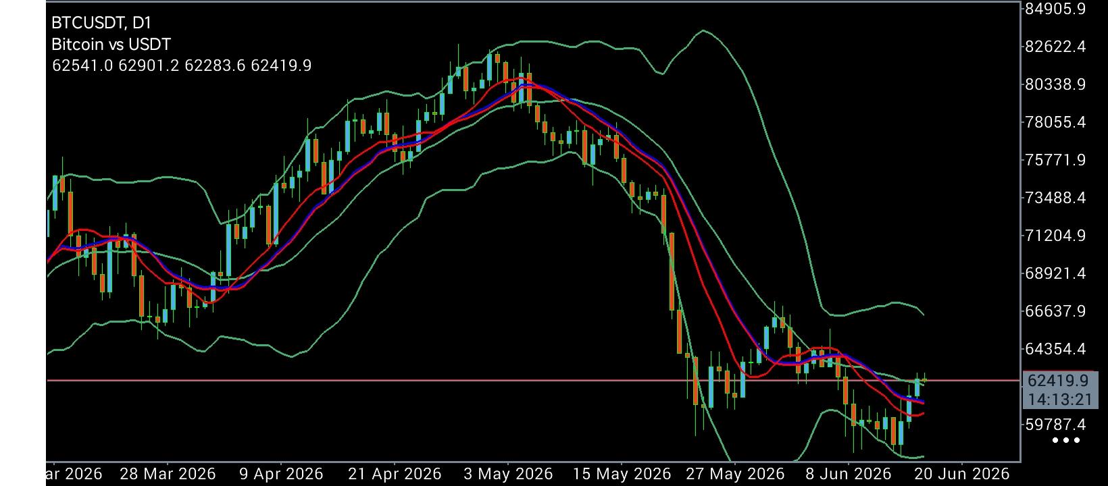Click the 15 May 2026 date label
Image resolution: width=1108 pixels, height=486 pixels.
(x=622, y=474)
